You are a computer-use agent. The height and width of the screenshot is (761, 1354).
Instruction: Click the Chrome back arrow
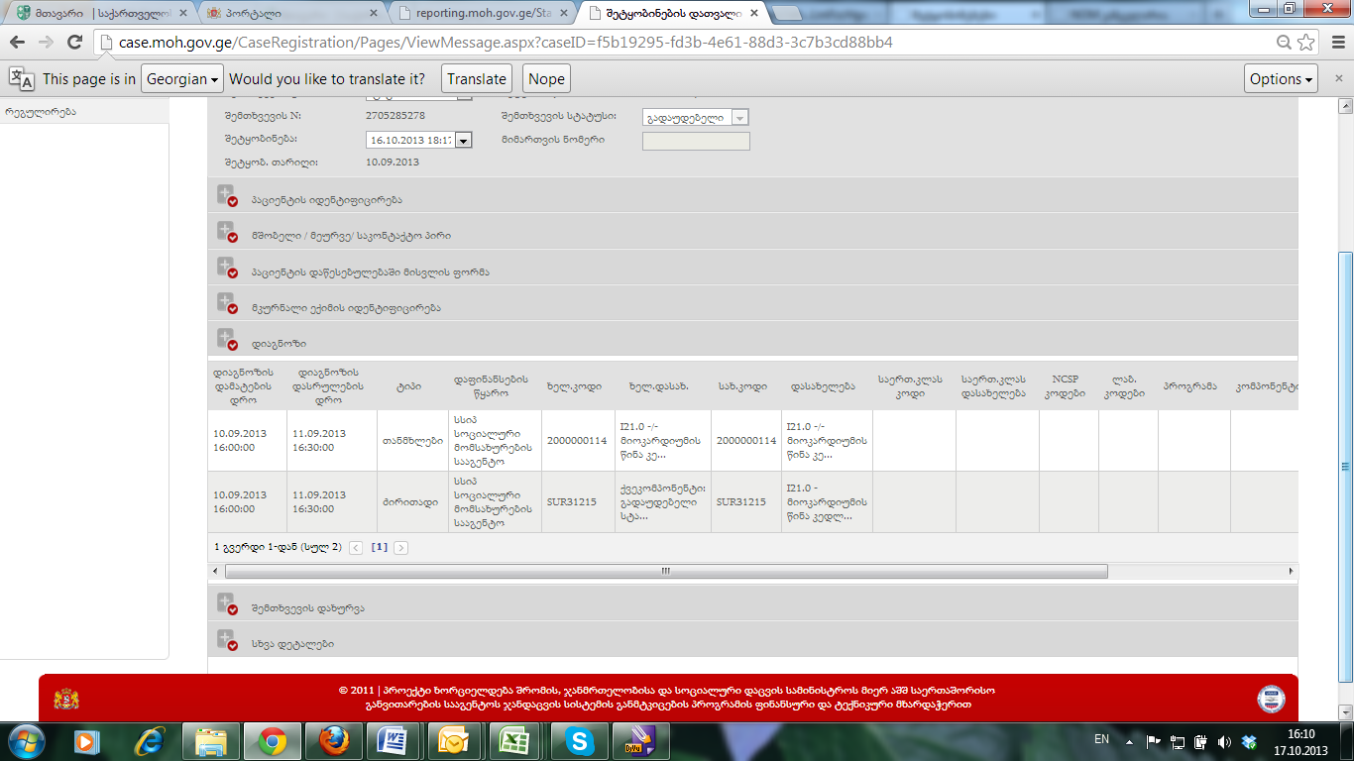pos(18,43)
